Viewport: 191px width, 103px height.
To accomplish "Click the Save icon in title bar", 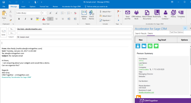I will 4,2.
